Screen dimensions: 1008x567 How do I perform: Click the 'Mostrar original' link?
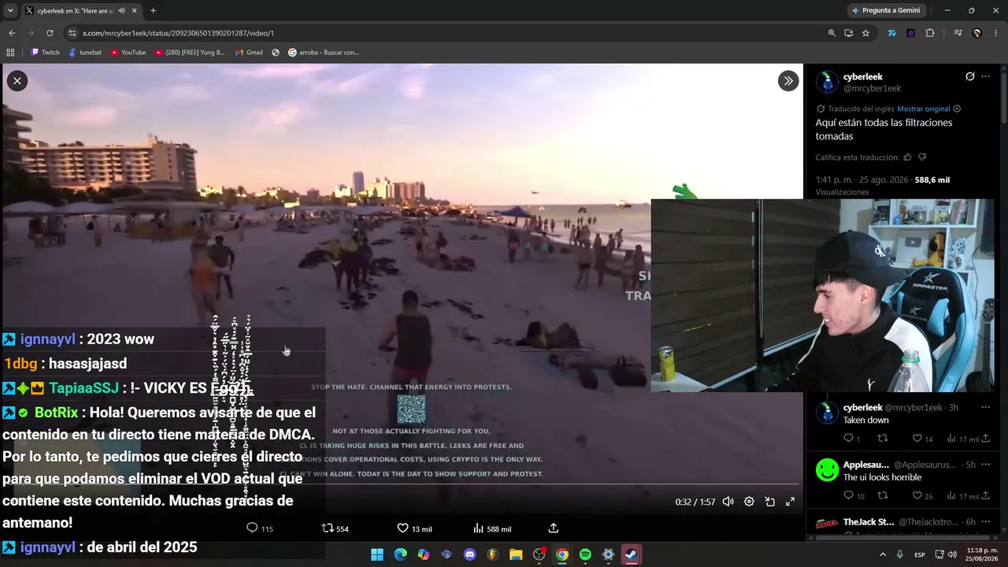[x=923, y=109]
